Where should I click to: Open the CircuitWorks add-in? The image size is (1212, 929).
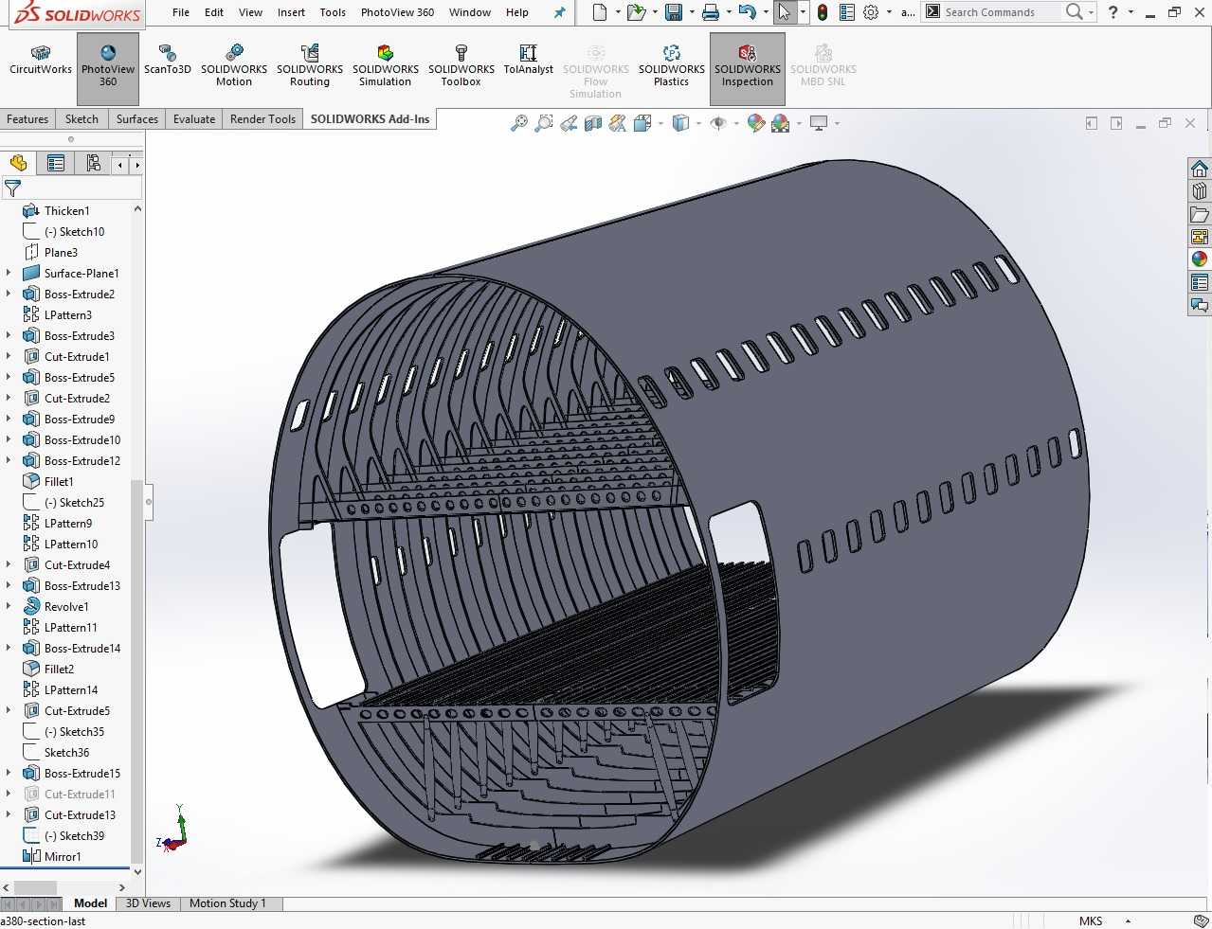pyautogui.click(x=41, y=62)
